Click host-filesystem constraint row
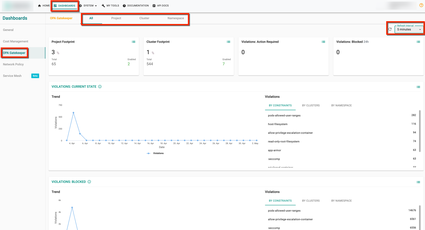This screenshot has width=425, height=230. (x=342, y=124)
